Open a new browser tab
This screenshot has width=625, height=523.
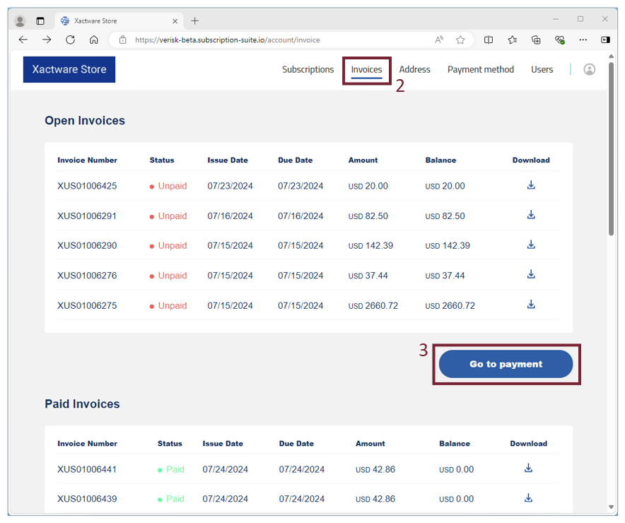pos(195,20)
